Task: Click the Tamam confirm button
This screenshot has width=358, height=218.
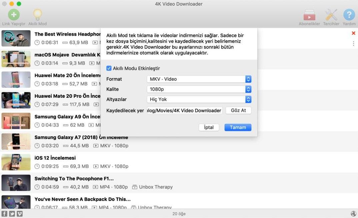Action: [x=238, y=127]
